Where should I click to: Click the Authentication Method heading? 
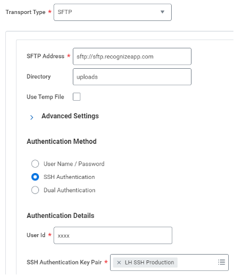coord(62,142)
